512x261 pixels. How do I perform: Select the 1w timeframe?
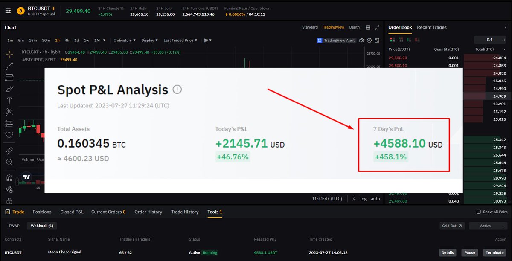[86, 40]
